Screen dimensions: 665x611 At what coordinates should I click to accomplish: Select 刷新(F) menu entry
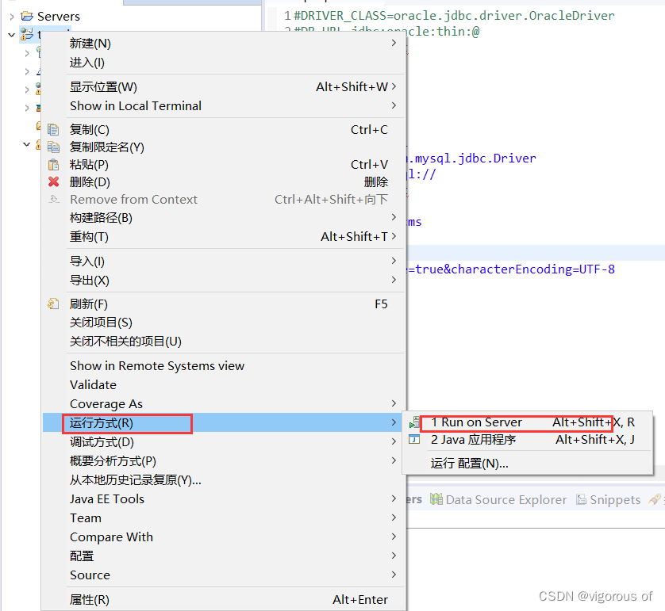(x=224, y=304)
